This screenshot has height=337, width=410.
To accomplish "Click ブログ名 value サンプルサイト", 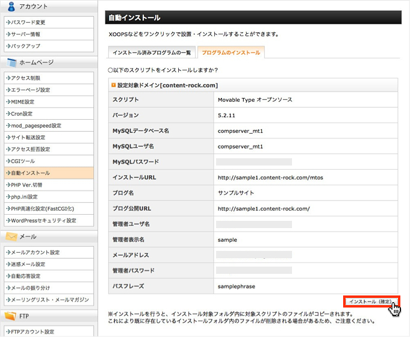I will (236, 193).
